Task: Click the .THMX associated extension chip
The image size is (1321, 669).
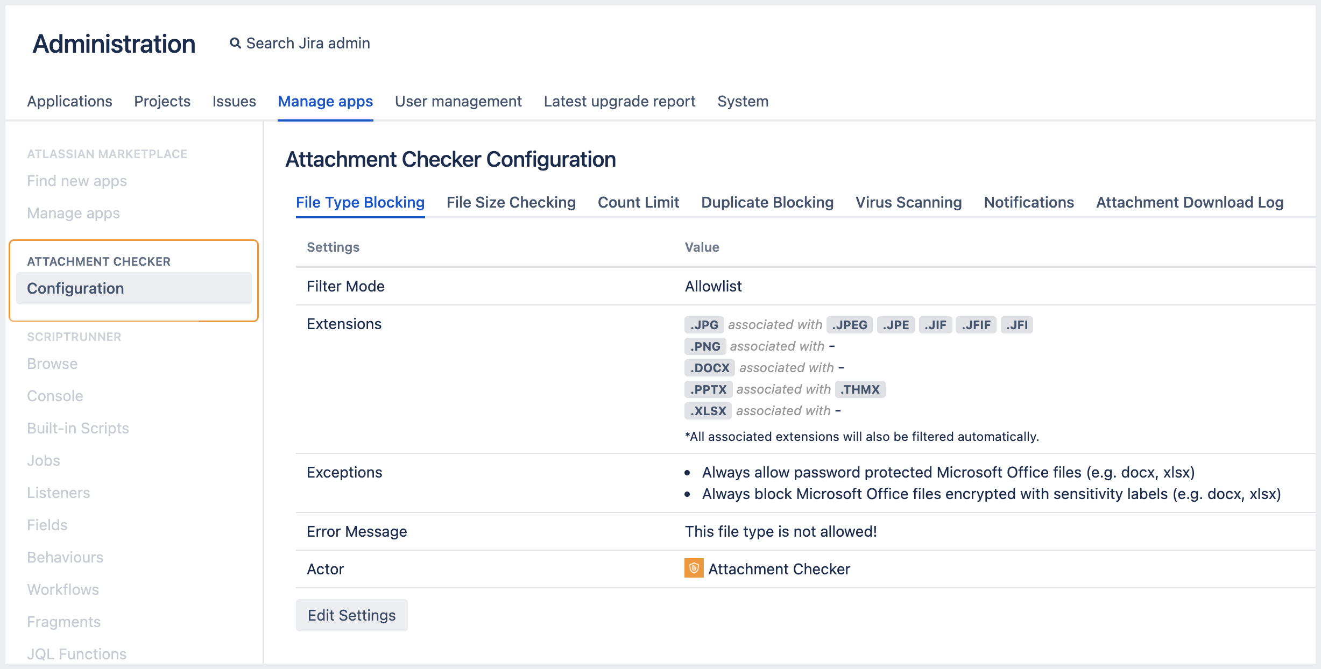Action: click(860, 389)
